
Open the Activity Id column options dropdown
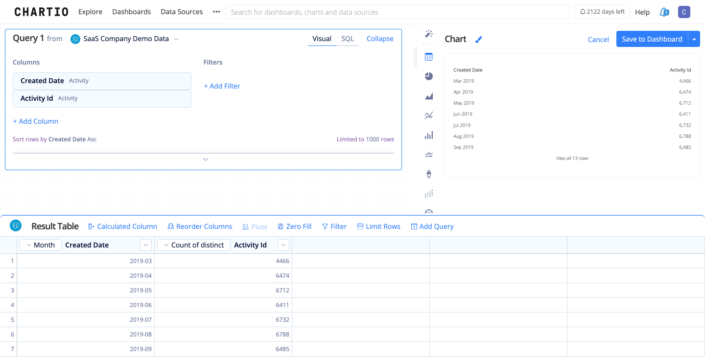point(283,245)
